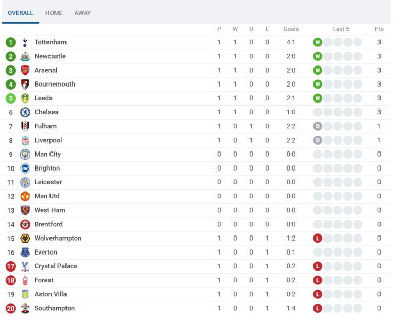The height and width of the screenshot is (320, 396).
Task: Open the Chelsea team link
Action: point(46,112)
